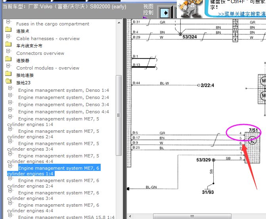Open Engine management system, Denso 3:4
Viewport: 266px width, 219px height.
click(63, 105)
